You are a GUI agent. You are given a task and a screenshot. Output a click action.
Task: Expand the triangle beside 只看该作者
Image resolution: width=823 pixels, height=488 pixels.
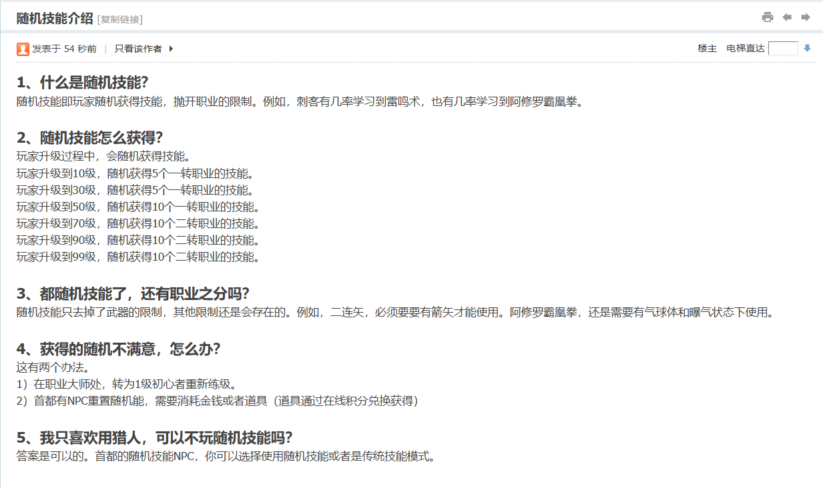click(x=171, y=49)
